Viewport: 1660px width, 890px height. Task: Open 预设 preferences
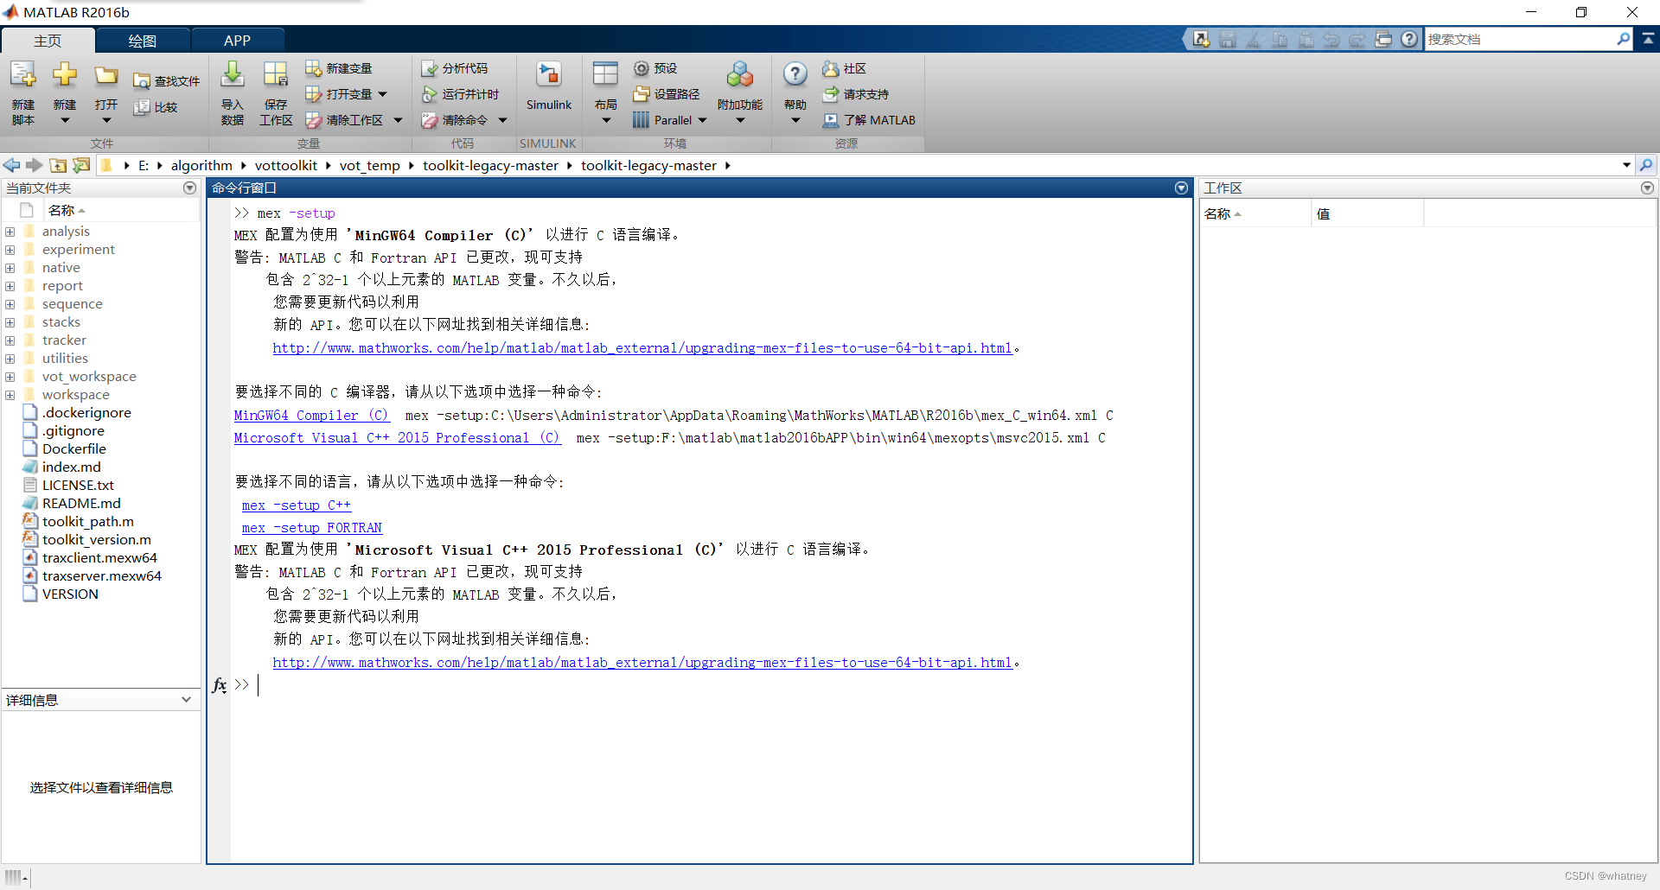(x=655, y=68)
